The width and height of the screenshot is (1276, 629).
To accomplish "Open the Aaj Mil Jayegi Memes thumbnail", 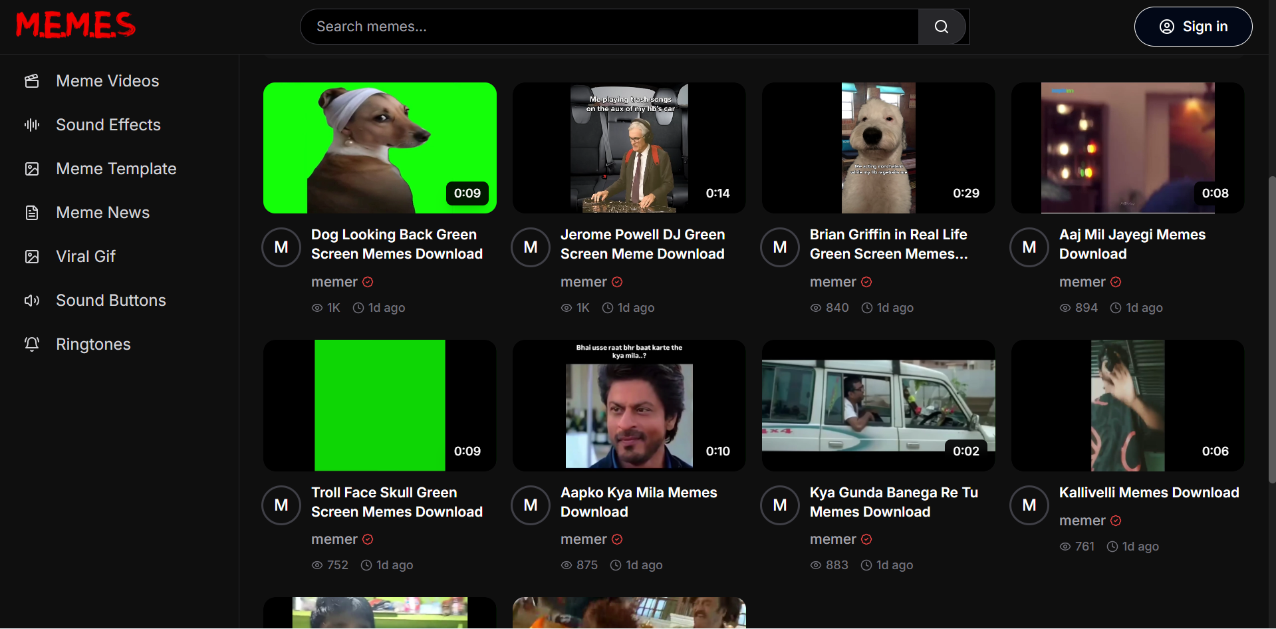I will click(1128, 148).
